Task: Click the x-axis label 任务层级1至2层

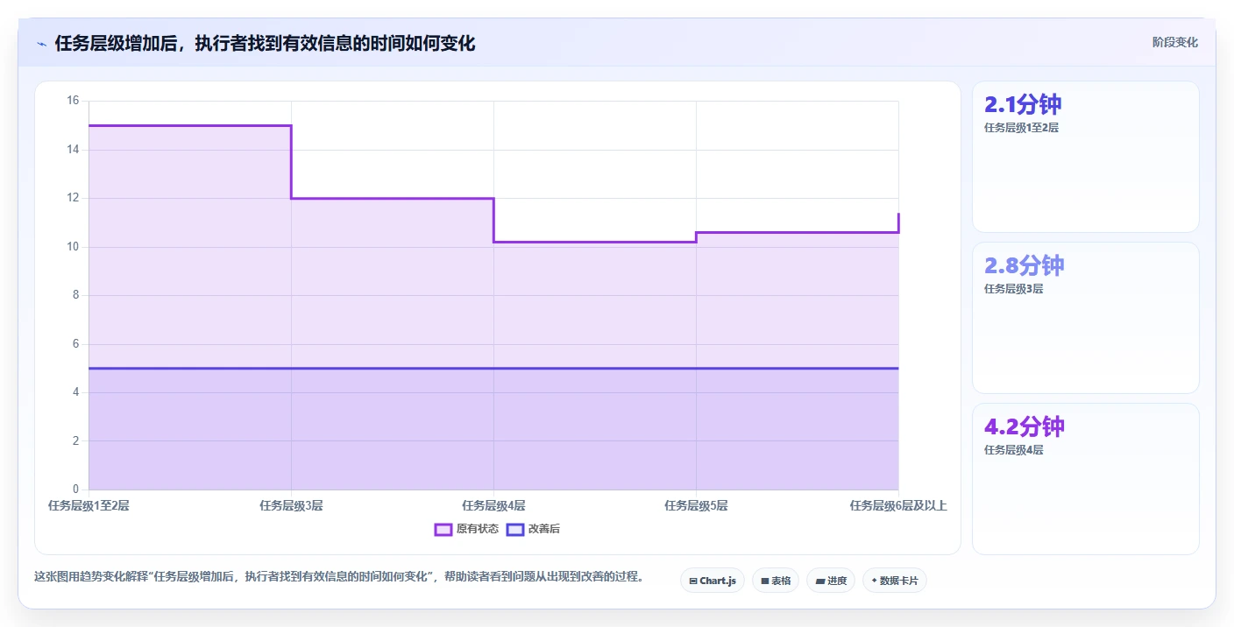Action: pos(89,505)
